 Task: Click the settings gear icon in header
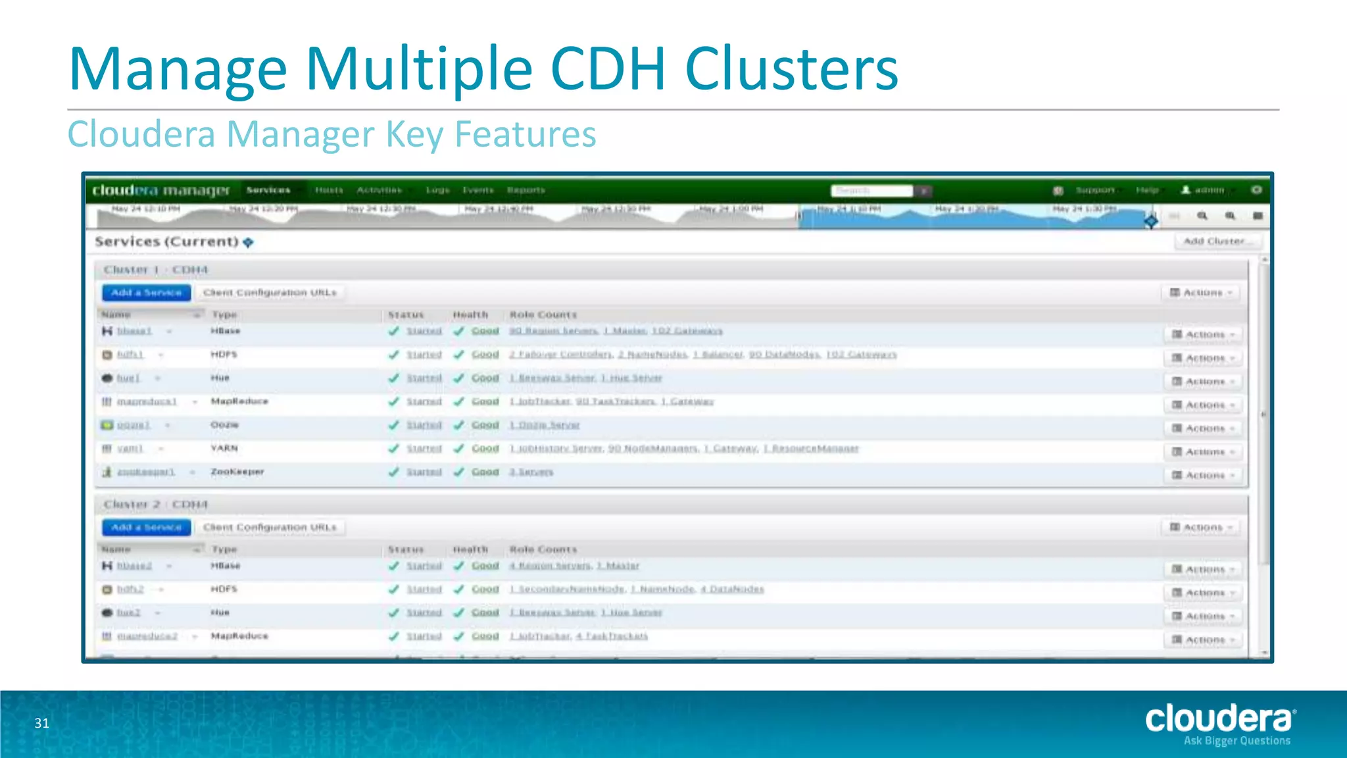tap(1256, 189)
